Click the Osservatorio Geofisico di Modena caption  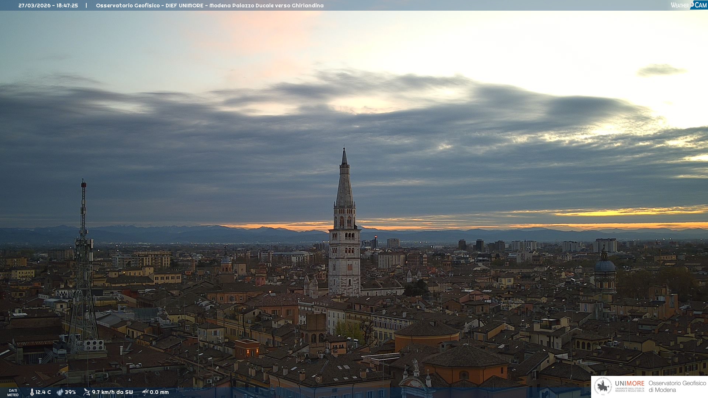(677, 386)
